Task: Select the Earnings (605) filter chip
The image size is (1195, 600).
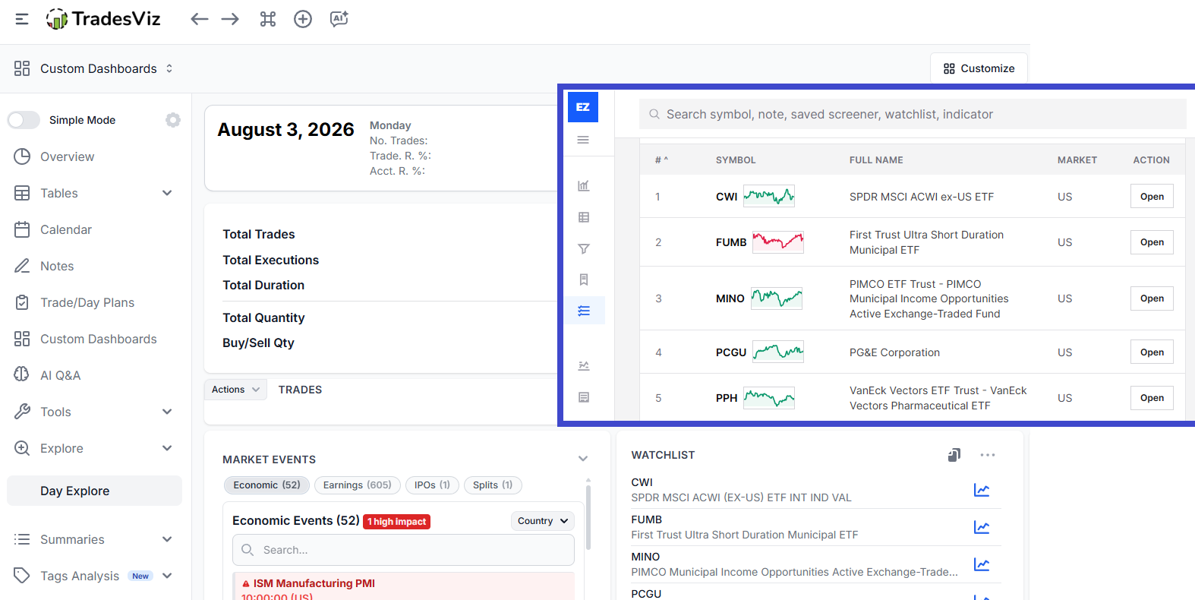Action: coord(357,485)
